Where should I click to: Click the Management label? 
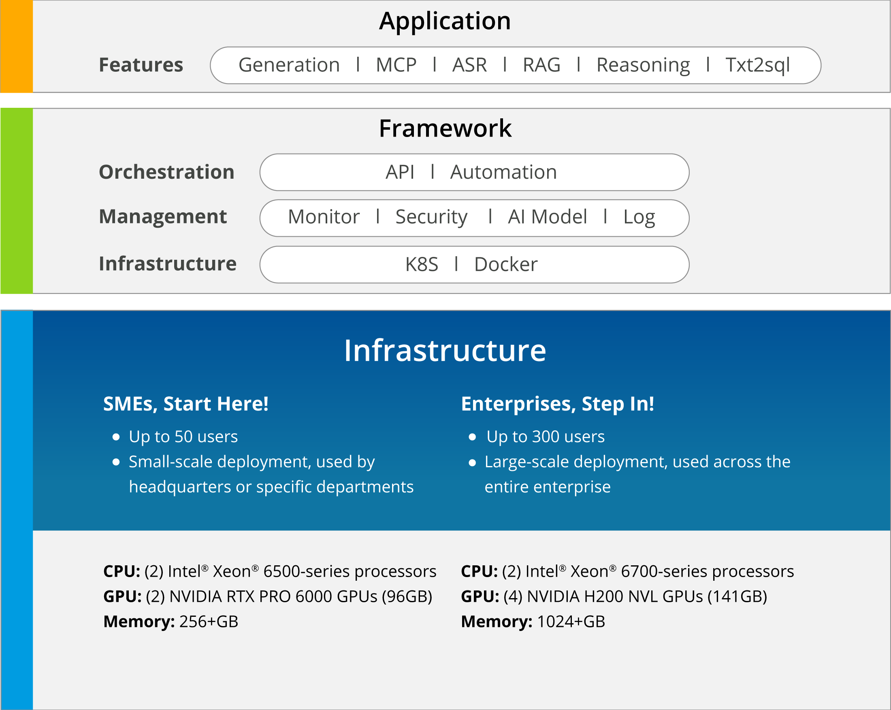pos(163,218)
